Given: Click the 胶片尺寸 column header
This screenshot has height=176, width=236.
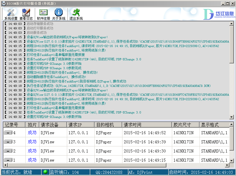Looking at the screenshot, I should [x=186, y=125].
